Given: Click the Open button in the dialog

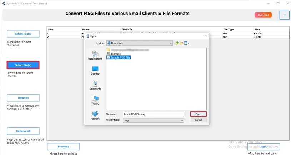Looking at the screenshot, I should click(198, 114).
